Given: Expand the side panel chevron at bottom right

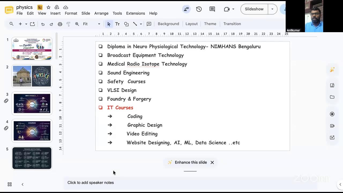Looking at the screenshot, I should click(x=340, y=184).
